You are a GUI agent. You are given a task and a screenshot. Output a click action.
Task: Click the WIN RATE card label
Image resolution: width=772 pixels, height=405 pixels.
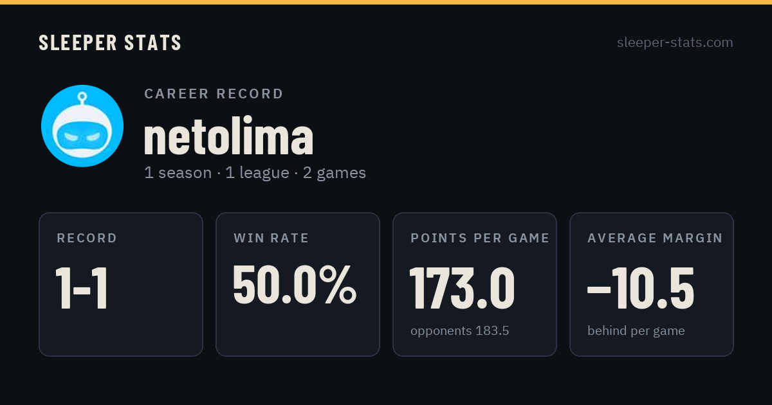(271, 239)
